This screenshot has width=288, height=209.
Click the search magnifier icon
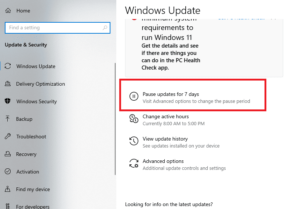point(105,28)
